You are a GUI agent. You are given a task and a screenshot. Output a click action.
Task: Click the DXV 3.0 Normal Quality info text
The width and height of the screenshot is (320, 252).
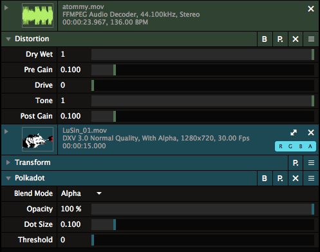[156, 138]
